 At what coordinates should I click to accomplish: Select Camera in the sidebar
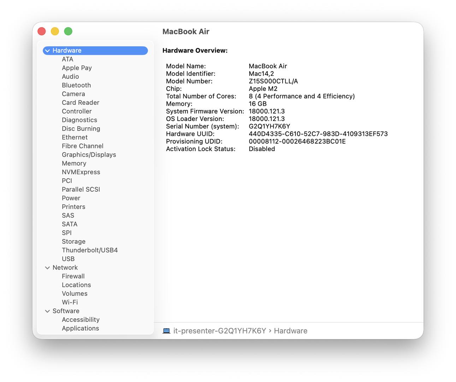73,94
